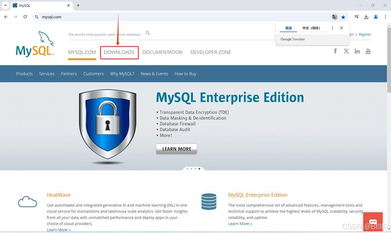Select the last carousel indicator dot
The image size is (391, 233).
pyautogui.click(x=199, y=169)
